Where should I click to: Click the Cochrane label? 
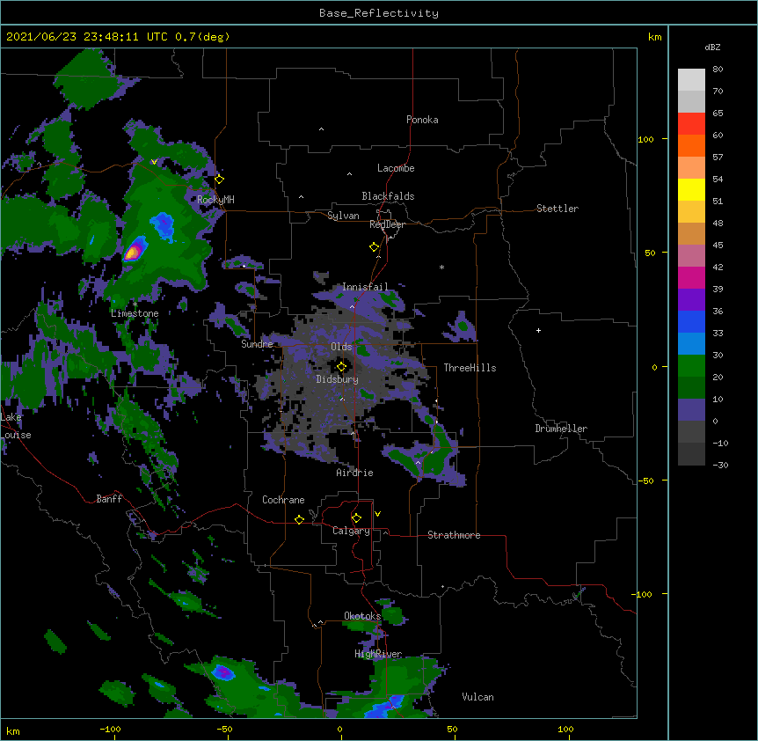[283, 500]
